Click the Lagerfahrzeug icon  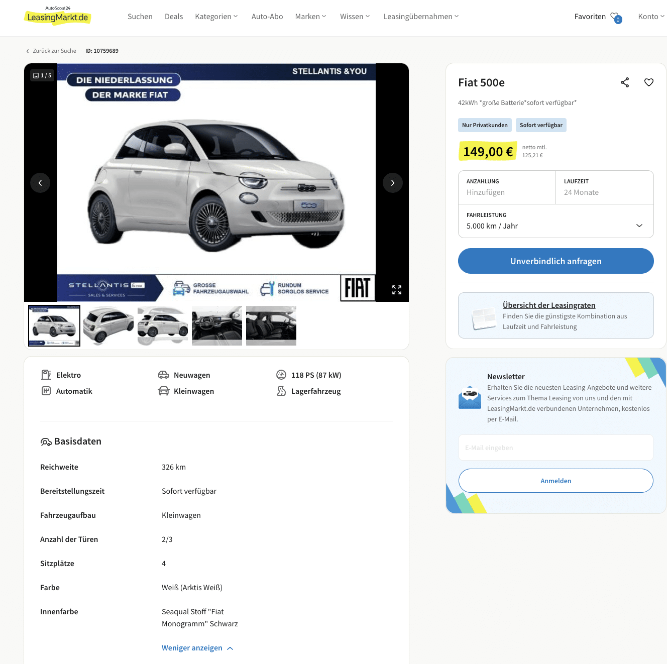[281, 391]
